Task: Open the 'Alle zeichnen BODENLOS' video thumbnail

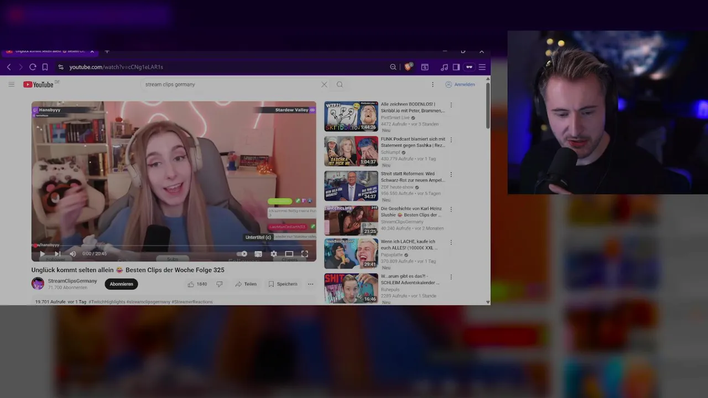Action: coord(351,116)
